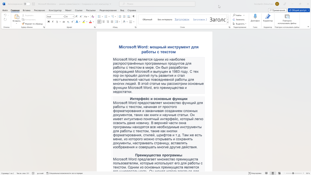The height and width of the screenshot is (175, 311).
Task: Click the Copy (Копировать) button
Action: pyautogui.click(x=29, y=19)
